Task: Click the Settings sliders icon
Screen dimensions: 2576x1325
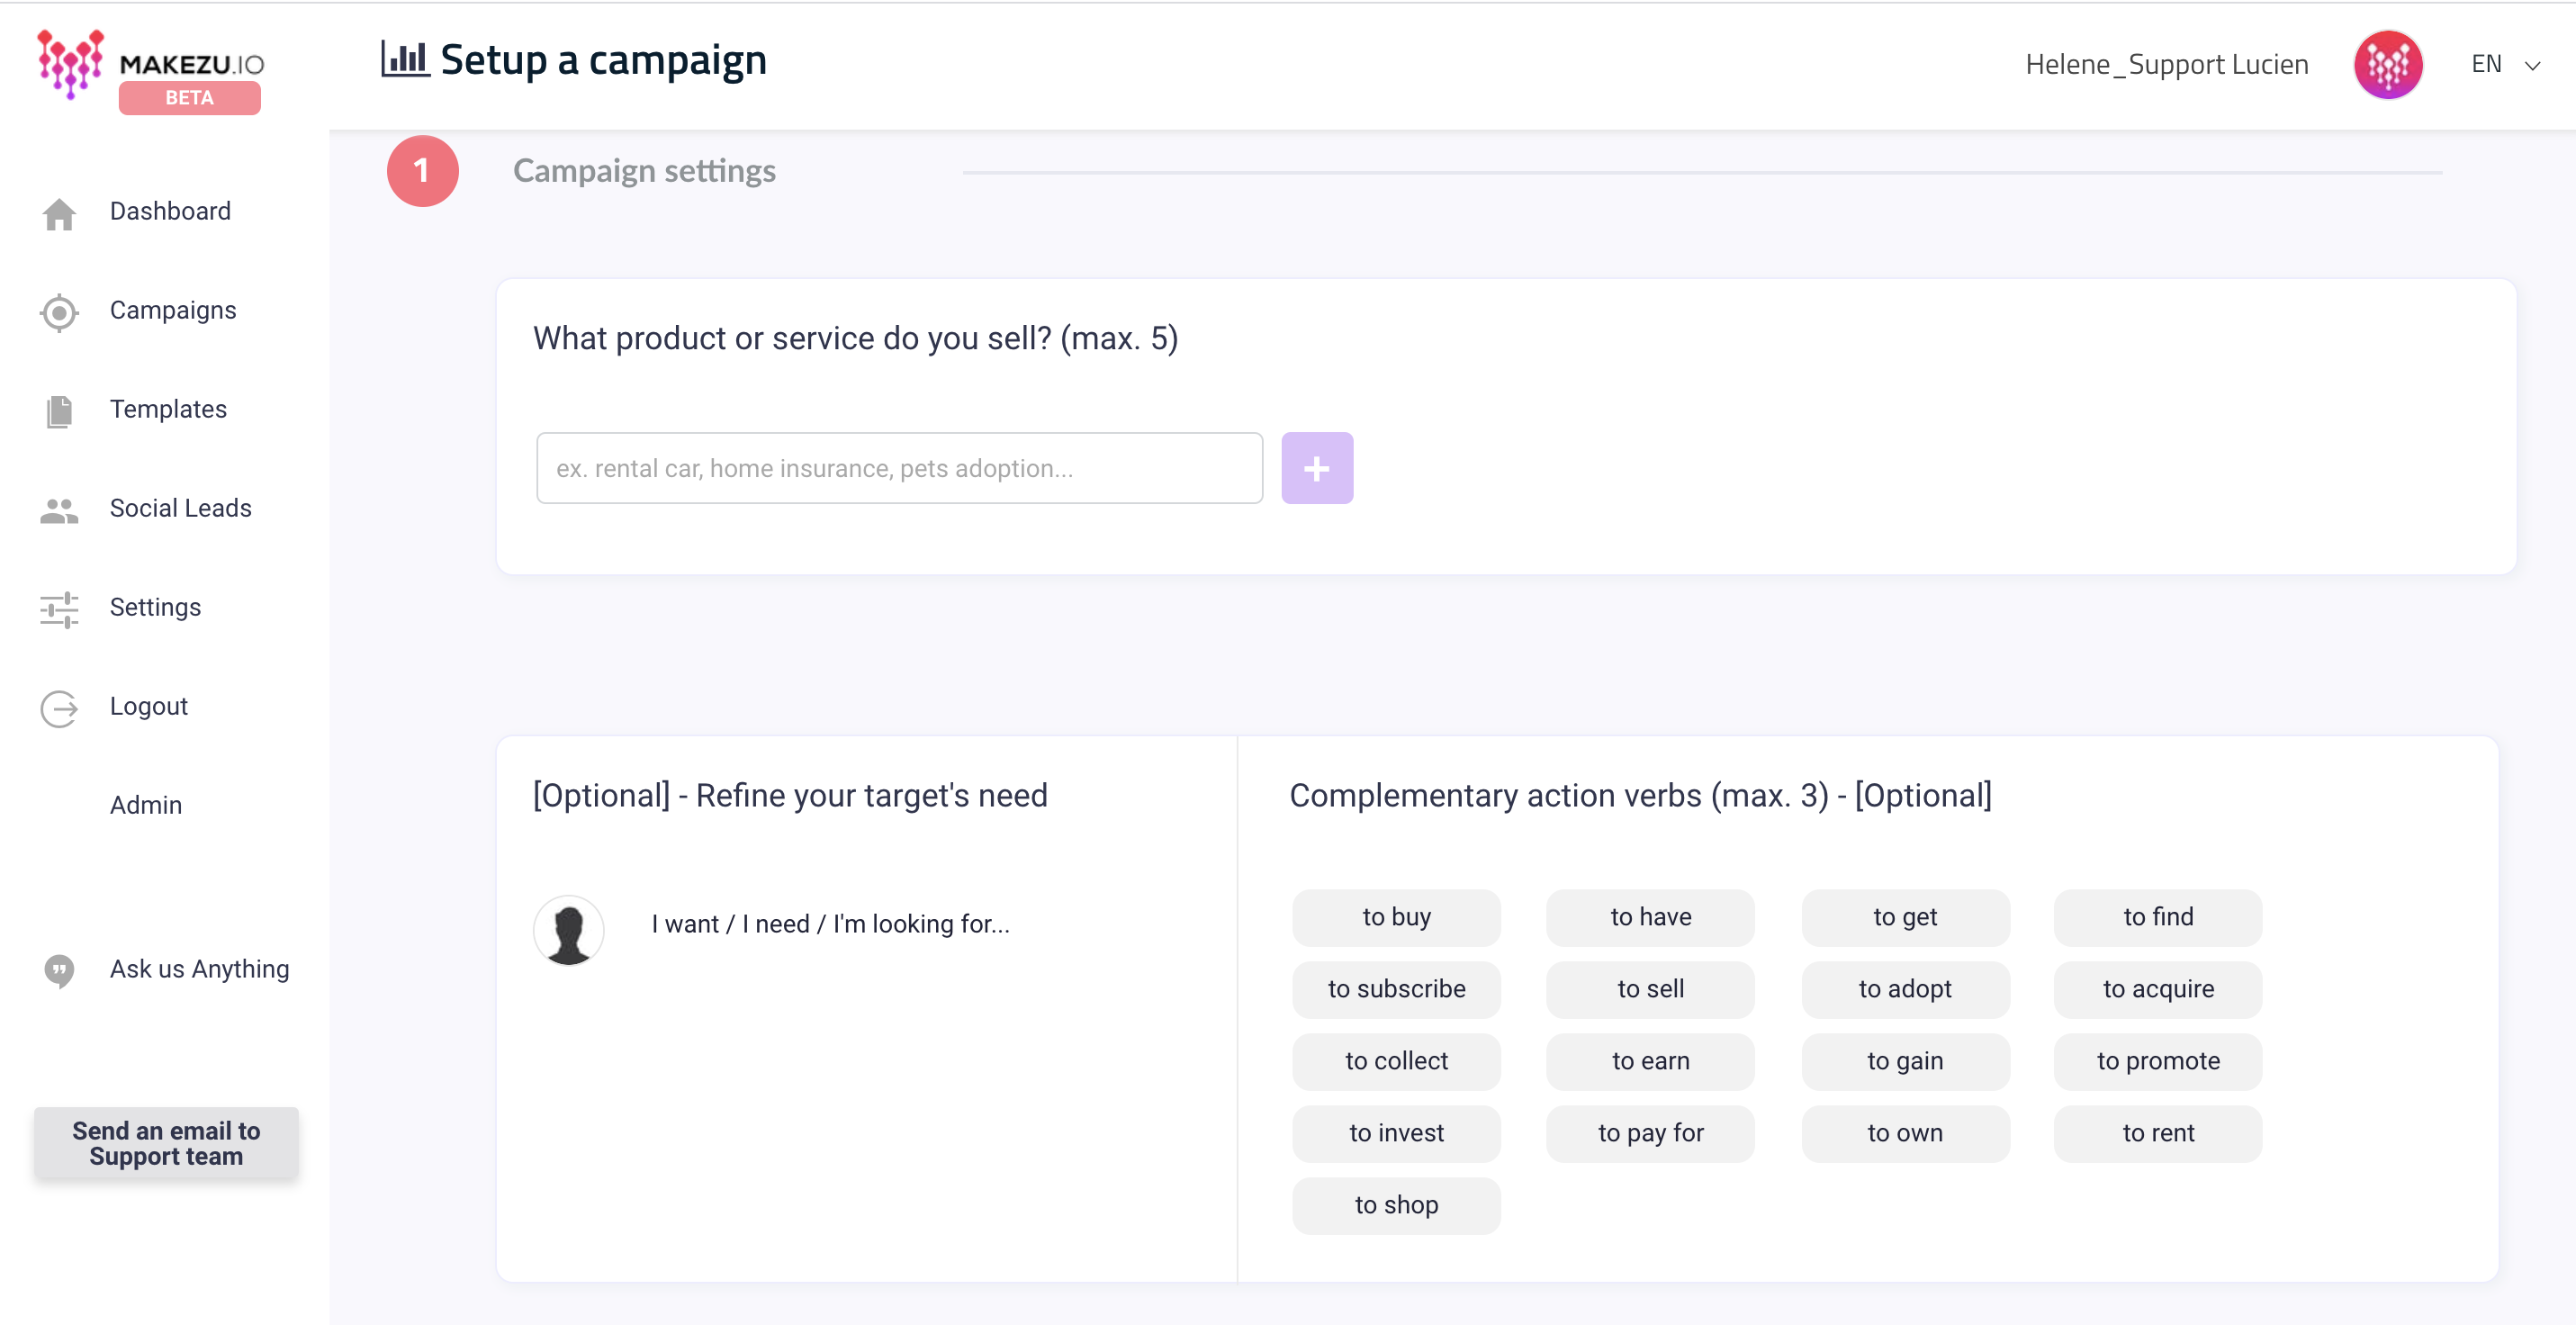Action: click(59, 609)
